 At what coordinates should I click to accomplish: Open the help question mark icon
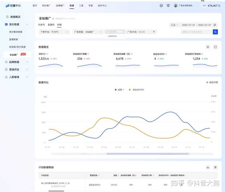click(161, 6)
